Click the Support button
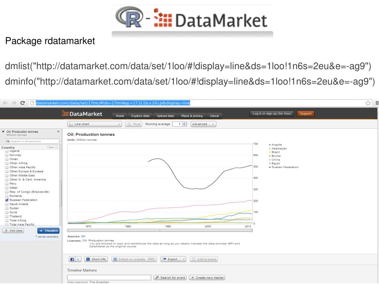This screenshot has width=379, height=284. click(306, 114)
